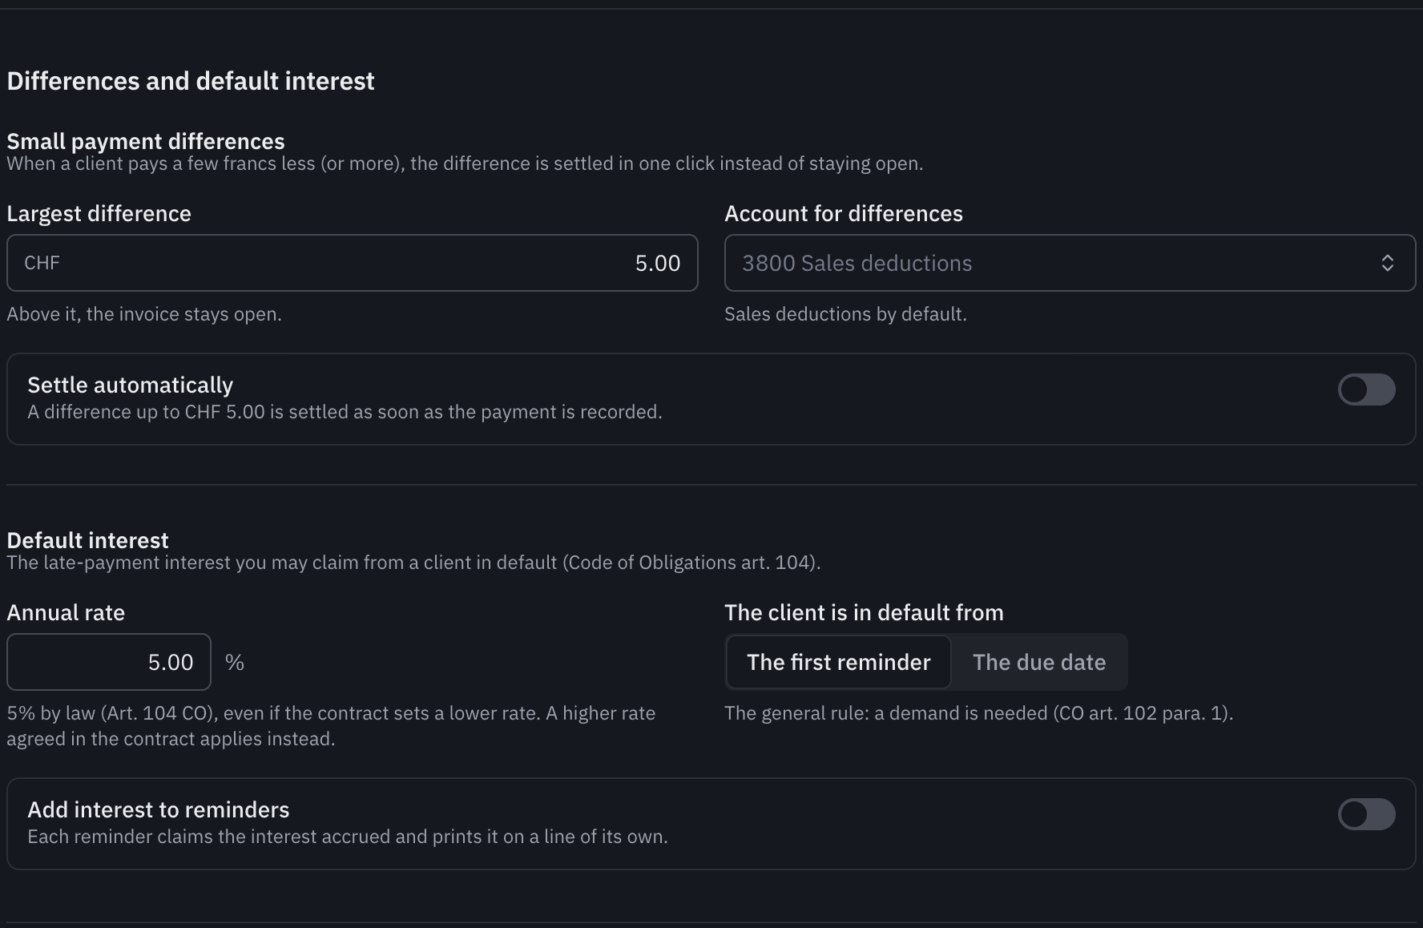Click the Differences and default interest heading
Screen dimensions: 1423x928
coord(191,81)
